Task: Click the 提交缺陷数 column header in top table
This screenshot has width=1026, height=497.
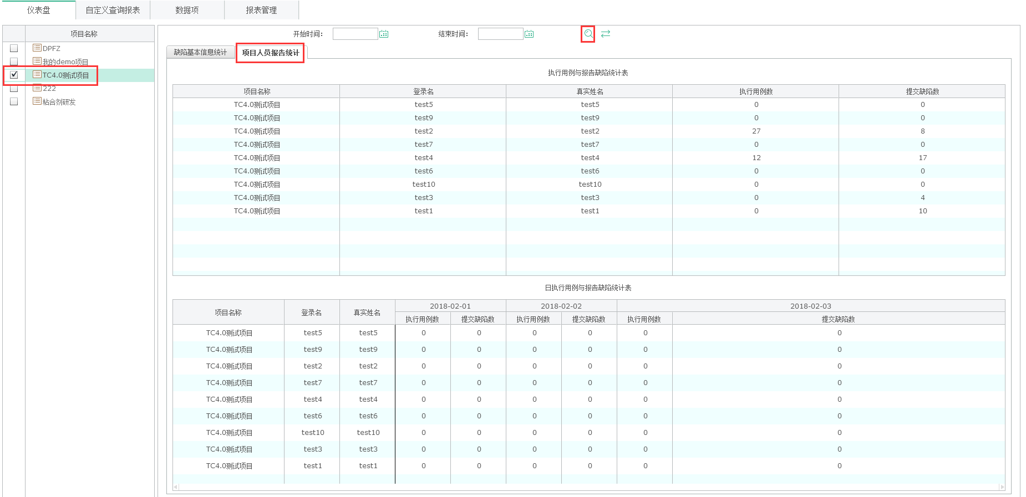Action: coord(922,91)
